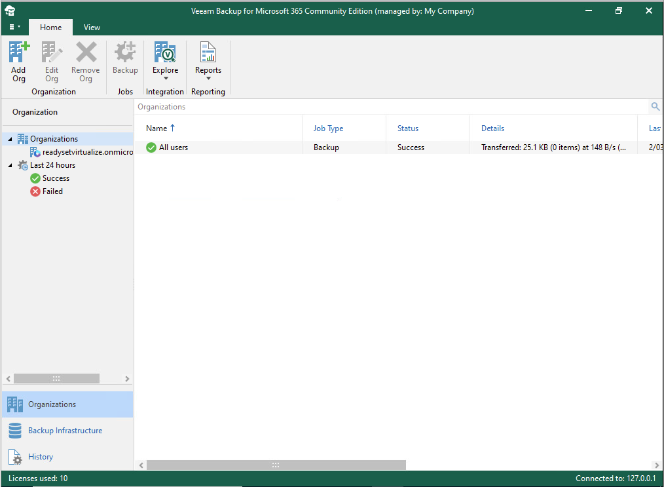
Task: Click the Veeam application icon in title bar
Action: click(x=10, y=10)
